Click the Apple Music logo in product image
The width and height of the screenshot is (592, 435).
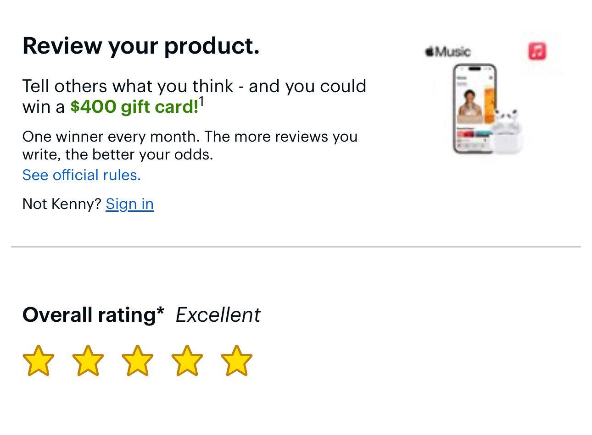click(x=448, y=51)
